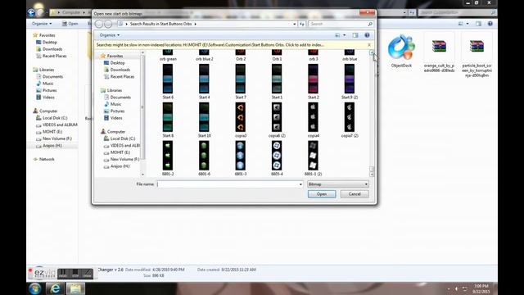This screenshot has width=524, height=295.
Task: Click the Explorer window's search box
Action: 457,12
